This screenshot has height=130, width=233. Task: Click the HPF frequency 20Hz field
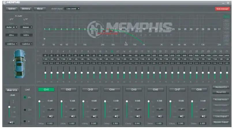[x=12, y=35]
